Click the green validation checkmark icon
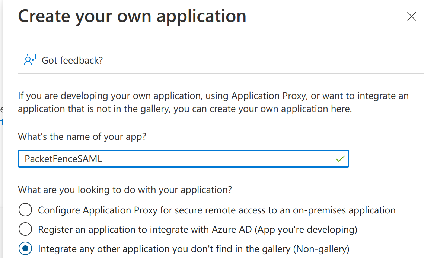The image size is (437, 258). point(339,159)
